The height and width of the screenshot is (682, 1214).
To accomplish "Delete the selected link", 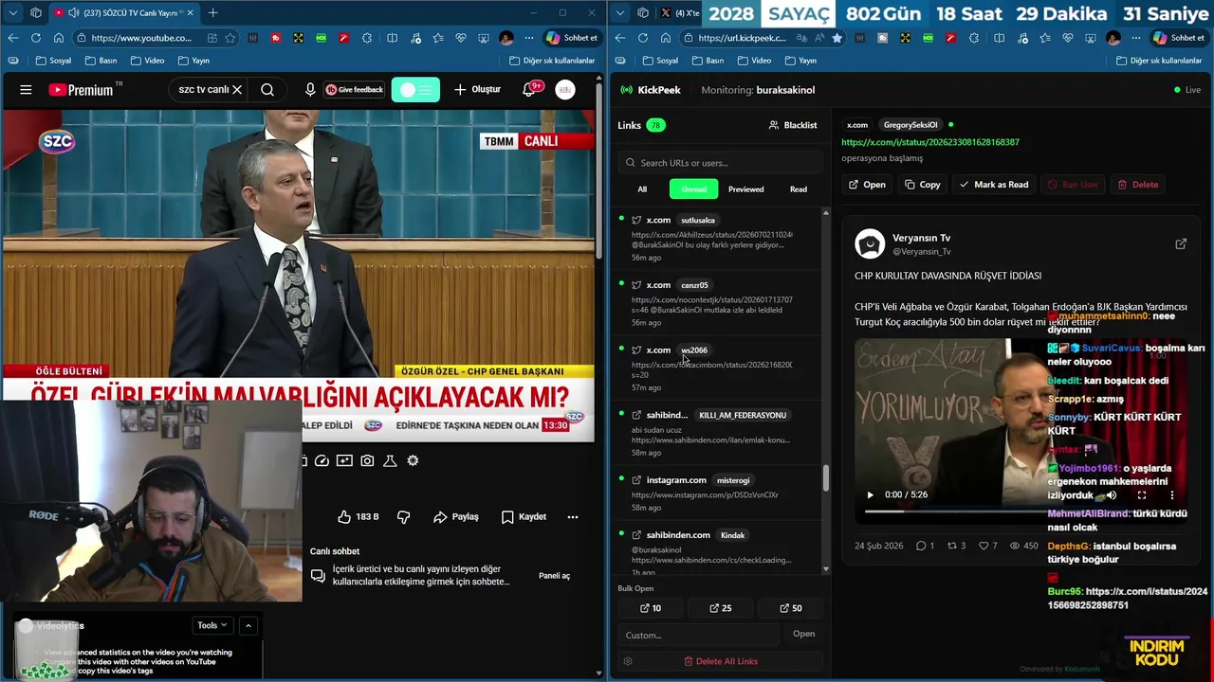I will coord(1137,185).
